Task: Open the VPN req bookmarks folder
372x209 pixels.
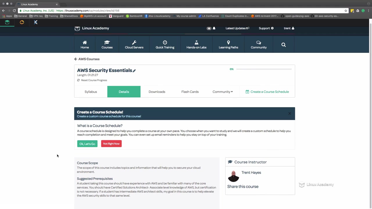Action: coord(36,16)
